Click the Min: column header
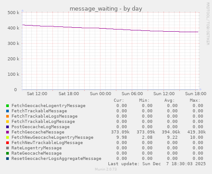212x174 pixels. click(145, 100)
